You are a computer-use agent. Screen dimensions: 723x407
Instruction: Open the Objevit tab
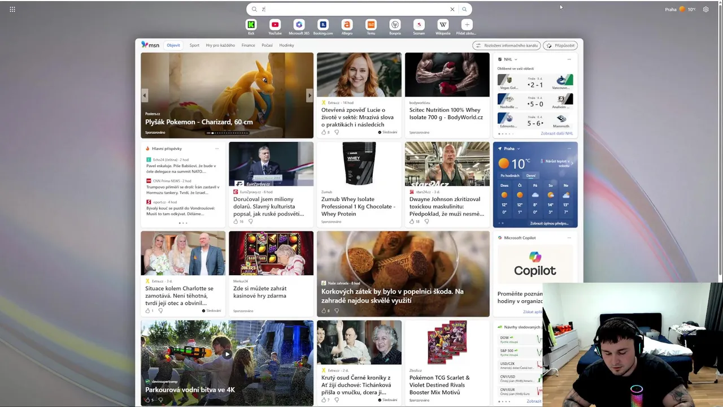point(173,45)
